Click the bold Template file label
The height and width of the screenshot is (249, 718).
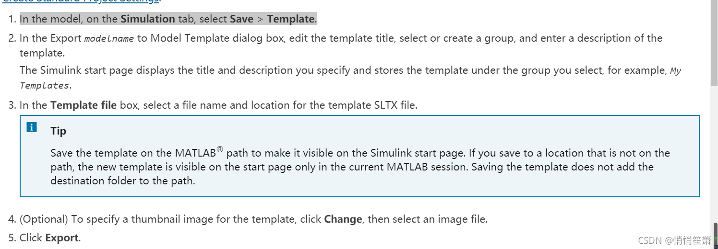point(84,105)
